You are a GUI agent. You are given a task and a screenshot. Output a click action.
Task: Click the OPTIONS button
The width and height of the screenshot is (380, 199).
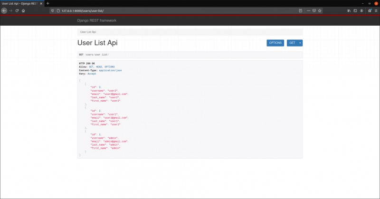pos(275,43)
